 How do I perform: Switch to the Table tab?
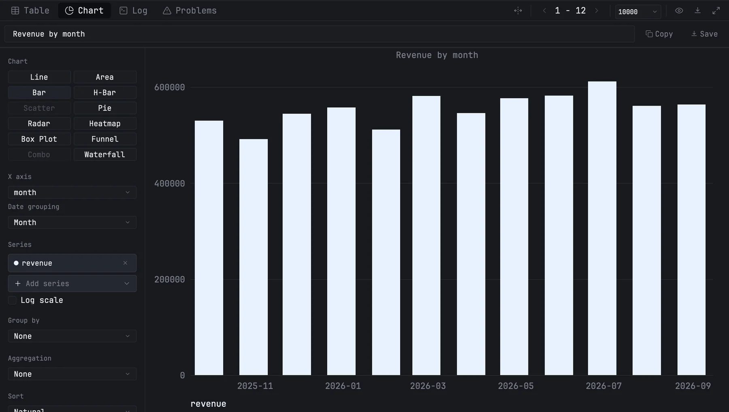(30, 11)
